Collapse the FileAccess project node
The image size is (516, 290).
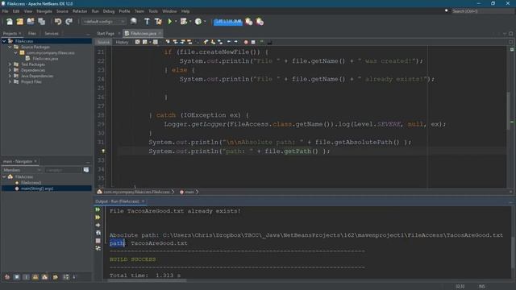tap(4, 41)
